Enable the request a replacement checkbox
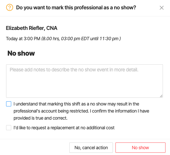Image resolution: width=170 pixels, height=155 pixels. [x=9, y=128]
